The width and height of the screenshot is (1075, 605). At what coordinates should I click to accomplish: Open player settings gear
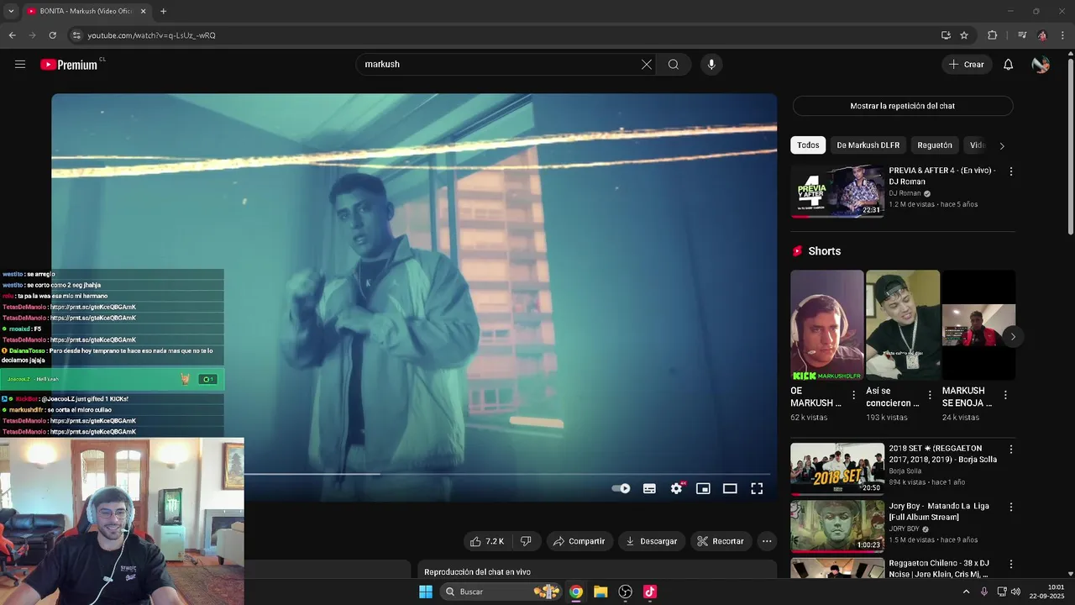[676, 488]
